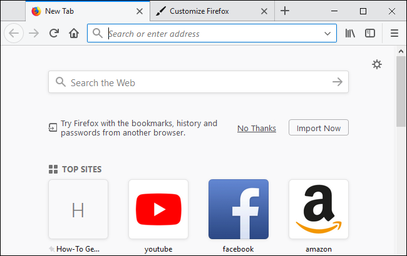Dismiss import prompt with No Thanks
Screen dimensions: 407x256
[257, 128]
